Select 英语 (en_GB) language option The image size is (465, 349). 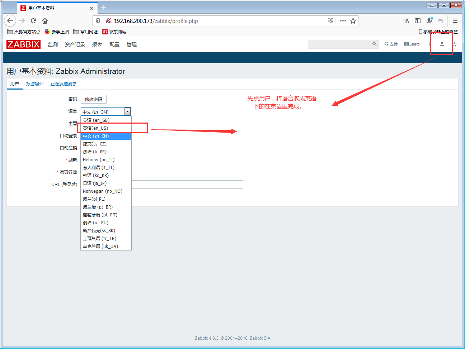tap(106, 120)
